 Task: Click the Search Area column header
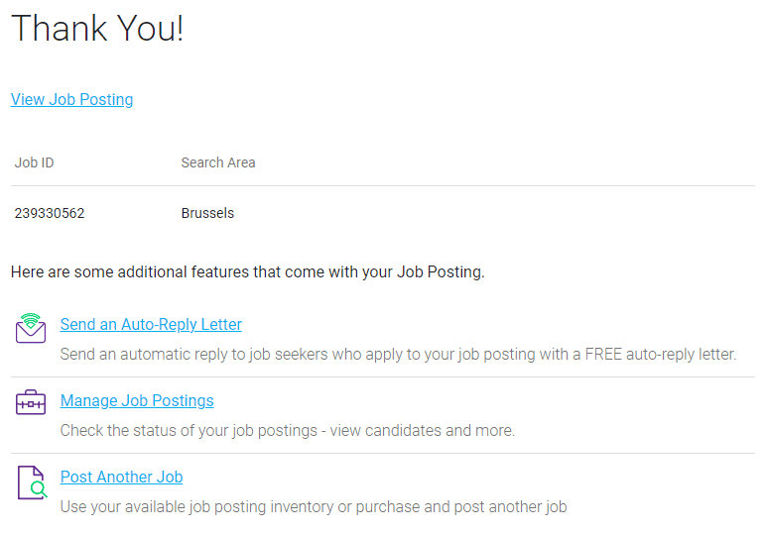[x=218, y=162]
